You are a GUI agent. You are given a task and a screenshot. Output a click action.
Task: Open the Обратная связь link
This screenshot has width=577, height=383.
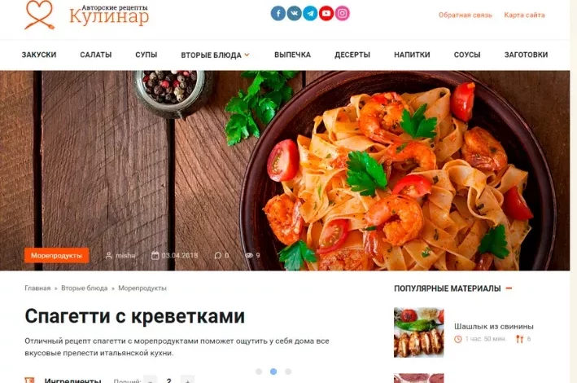point(466,15)
